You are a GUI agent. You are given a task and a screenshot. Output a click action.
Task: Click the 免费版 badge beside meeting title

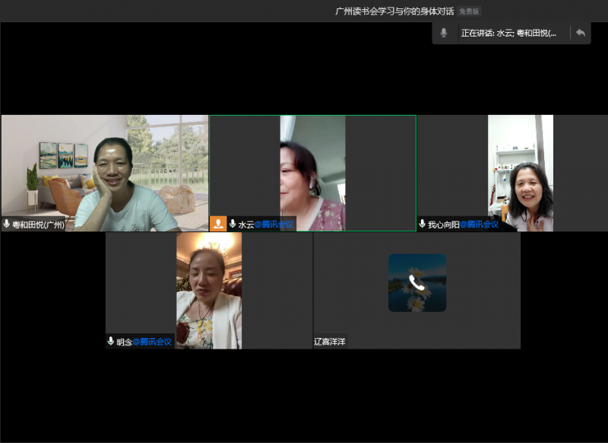[x=469, y=11]
